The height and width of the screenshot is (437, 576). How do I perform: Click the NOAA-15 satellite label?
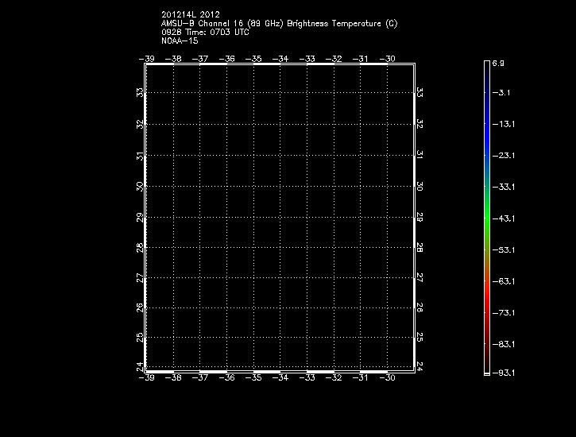(x=180, y=41)
